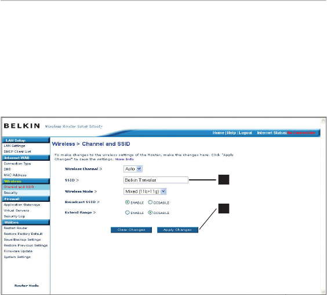Go to Home in top bar
This screenshot has height=295, width=327.
tap(218, 132)
